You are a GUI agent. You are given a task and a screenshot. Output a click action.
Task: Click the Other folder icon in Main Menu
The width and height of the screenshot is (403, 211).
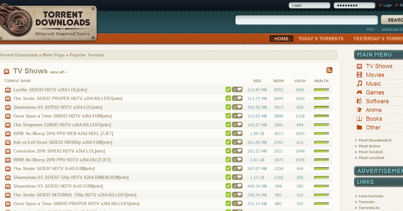point(359,127)
